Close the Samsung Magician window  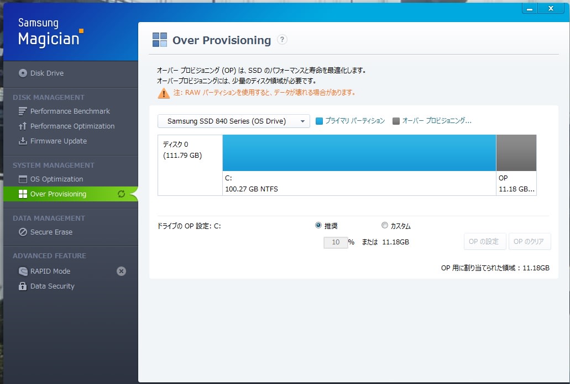(551, 8)
